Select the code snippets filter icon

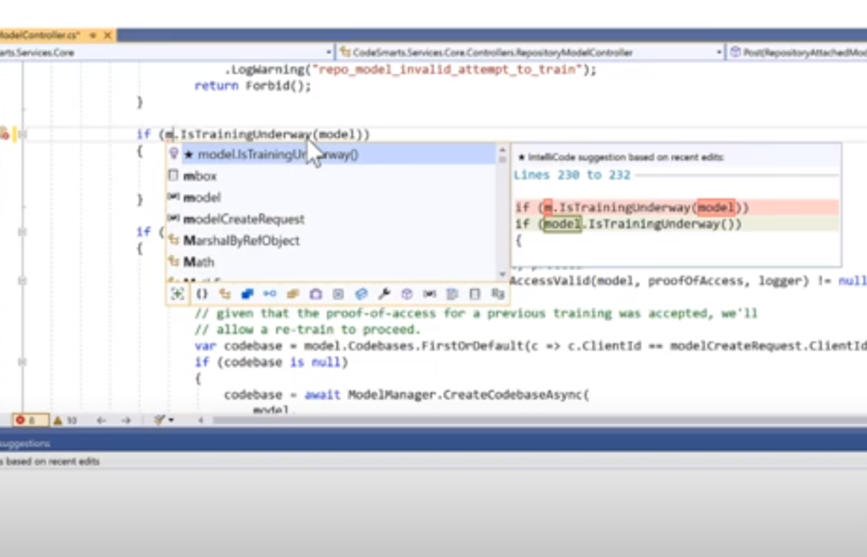452,294
